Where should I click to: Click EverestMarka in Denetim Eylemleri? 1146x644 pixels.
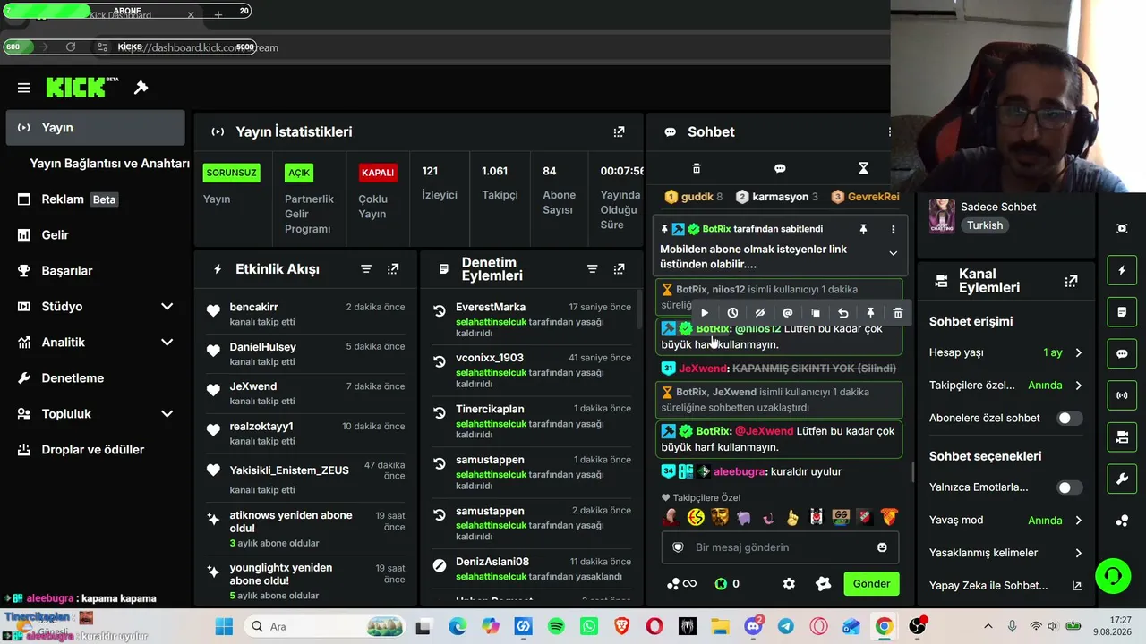point(491,307)
